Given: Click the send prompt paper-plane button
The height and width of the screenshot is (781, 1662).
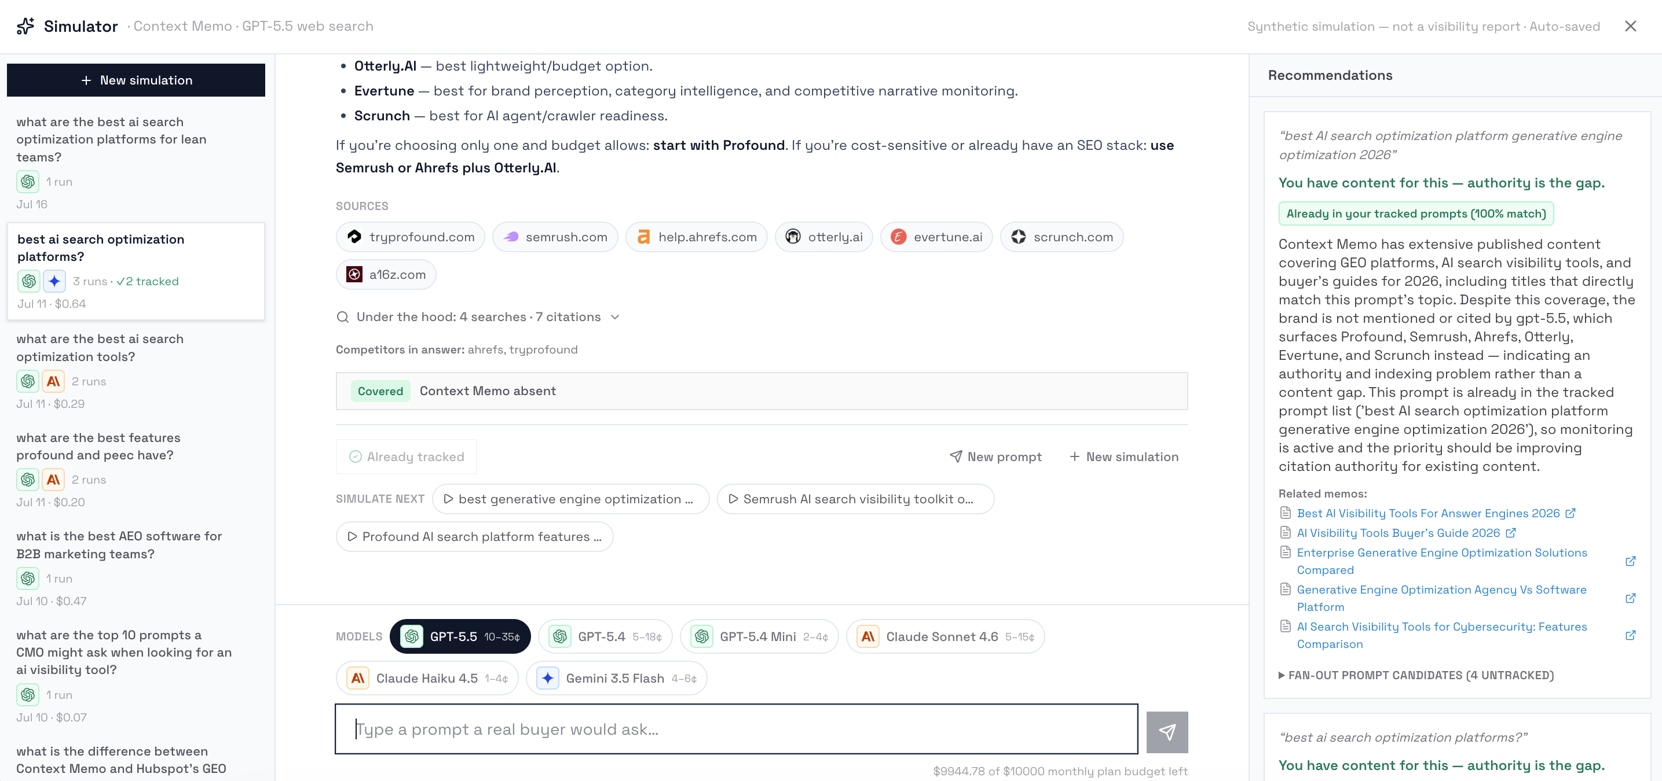Looking at the screenshot, I should [x=1166, y=731].
